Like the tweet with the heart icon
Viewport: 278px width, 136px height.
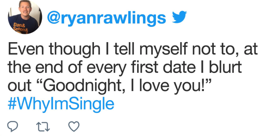click(74, 127)
